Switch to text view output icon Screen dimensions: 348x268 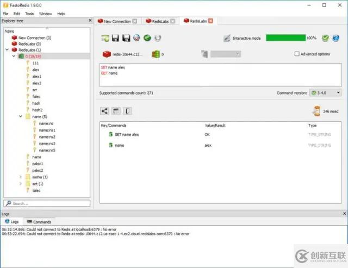click(x=128, y=111)
